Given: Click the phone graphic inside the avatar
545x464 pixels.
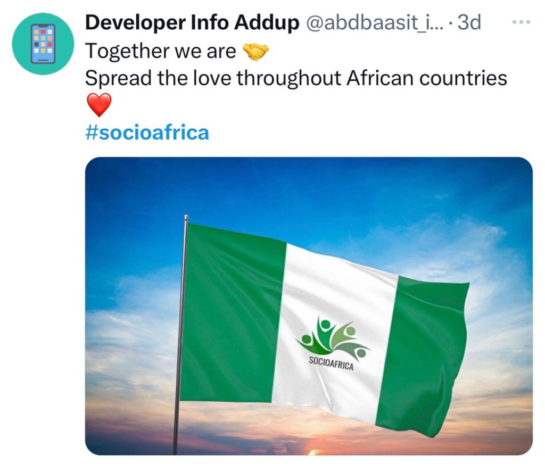Looking at the screenshot, I should [x=43, y=44].
